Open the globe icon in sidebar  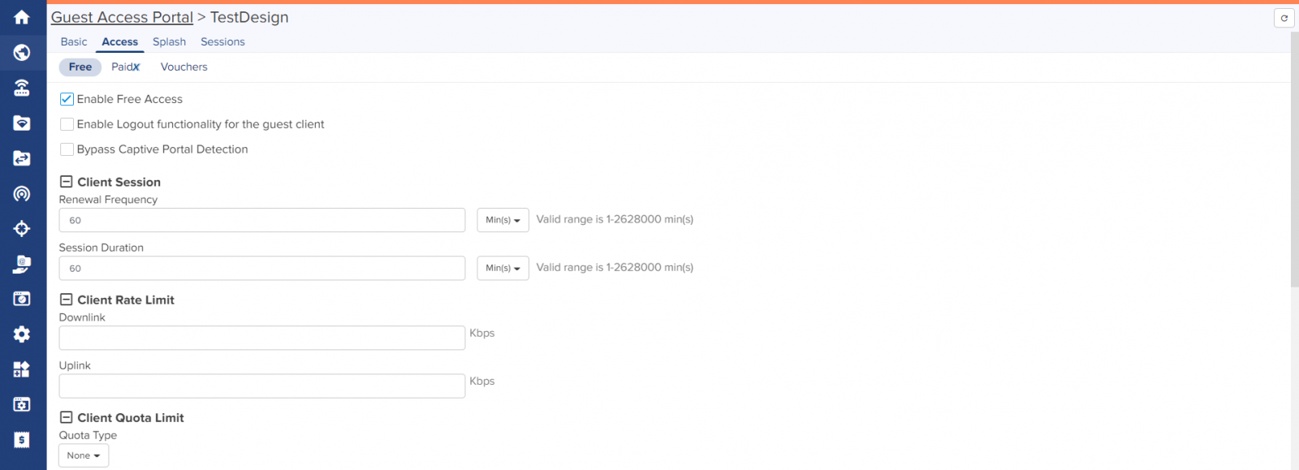pyautogui.click(x=22, y=53)
